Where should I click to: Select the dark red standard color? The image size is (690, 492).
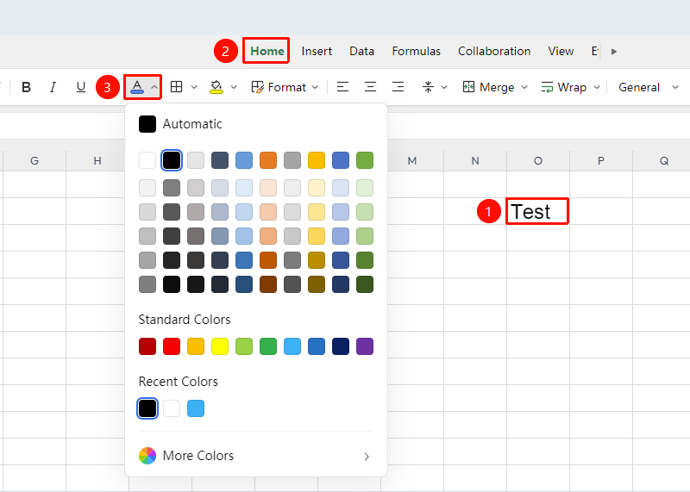(147, 346)
